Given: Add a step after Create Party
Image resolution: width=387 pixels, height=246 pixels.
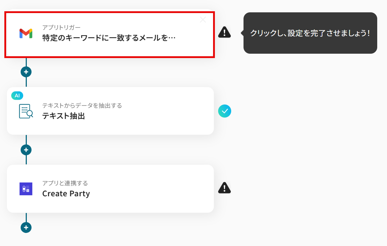Looking at the screenshot, I should tap(26, 227).
